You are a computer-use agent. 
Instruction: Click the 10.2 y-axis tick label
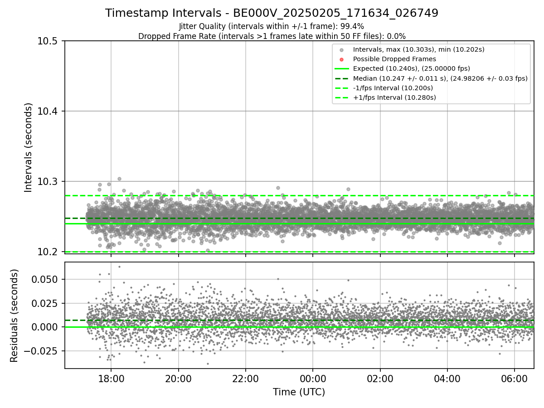click(x=48, y=252)
